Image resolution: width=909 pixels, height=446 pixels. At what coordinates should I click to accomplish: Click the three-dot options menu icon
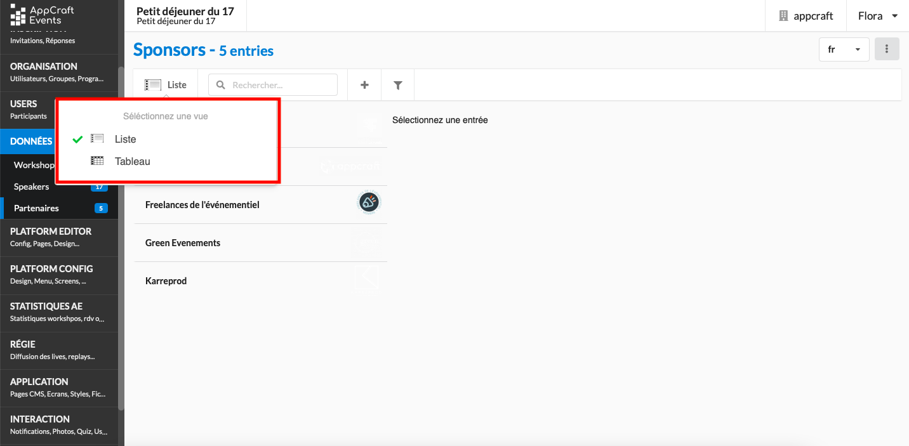[887, 49]
